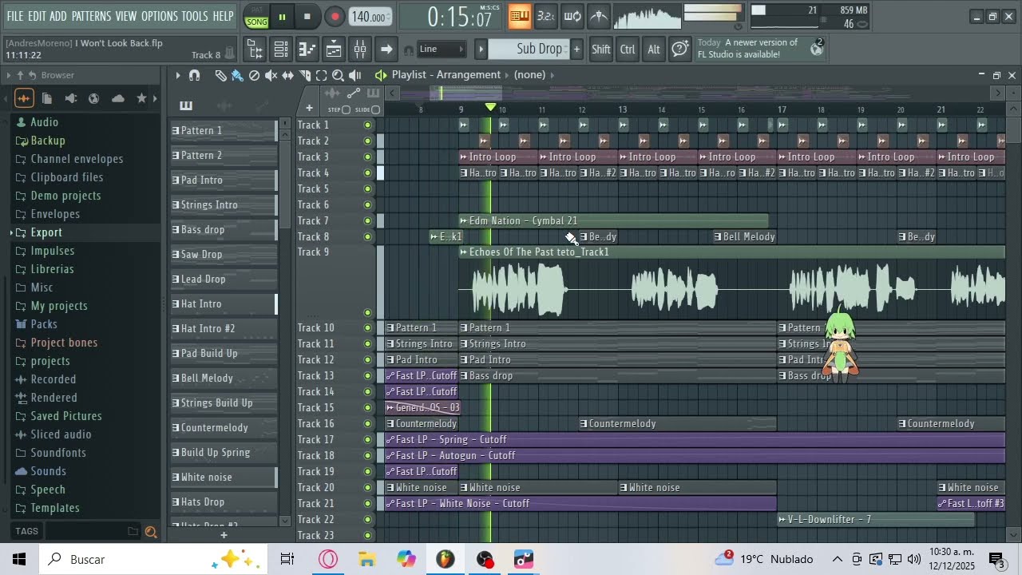Image resolution: width=1022 pixels, height=575 pixels.
Task: Select the Delete tool in the playlist toolbar
Action: click(254, 75)
